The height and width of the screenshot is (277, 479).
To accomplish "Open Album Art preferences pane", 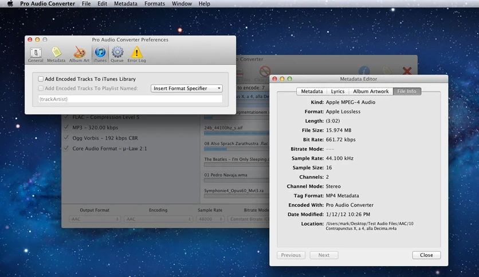I will 79,55.
